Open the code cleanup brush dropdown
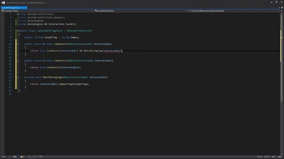This screenshot has width=284, height=159. pyautogui.click(x=41, y=157)
